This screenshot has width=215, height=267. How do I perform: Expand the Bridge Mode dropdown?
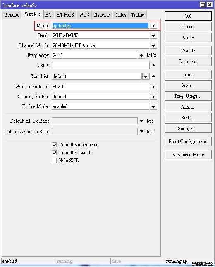coord(153,106)
